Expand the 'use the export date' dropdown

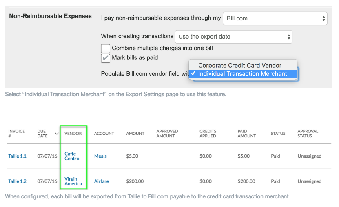pos(234,37)
